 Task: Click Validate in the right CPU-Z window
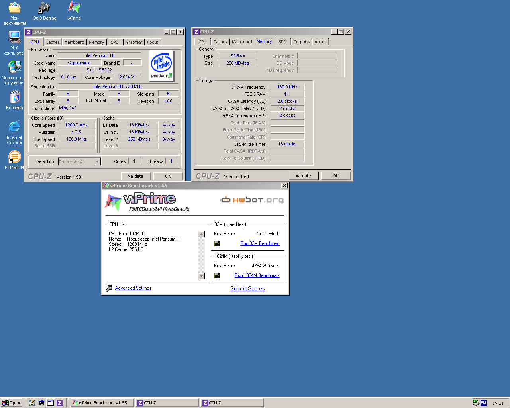click(x=303, y=176)
